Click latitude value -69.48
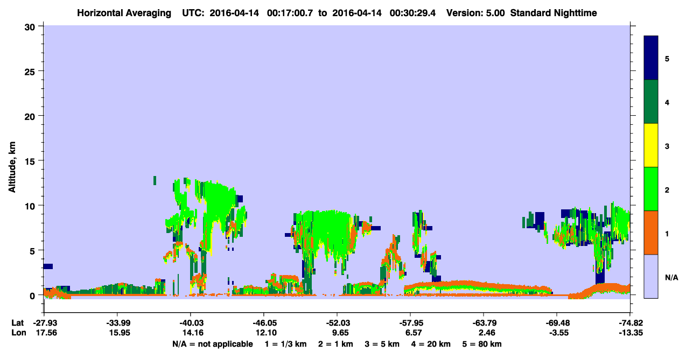The height and width of the screenshot is (359, 700). point(557,323)
